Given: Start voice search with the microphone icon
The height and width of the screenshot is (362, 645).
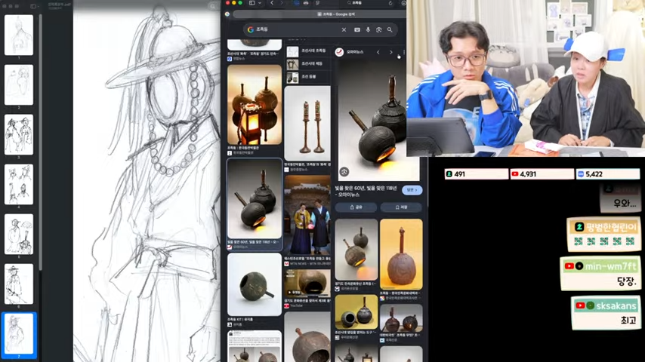Looking at the screenshot, I should pos(368,29).
